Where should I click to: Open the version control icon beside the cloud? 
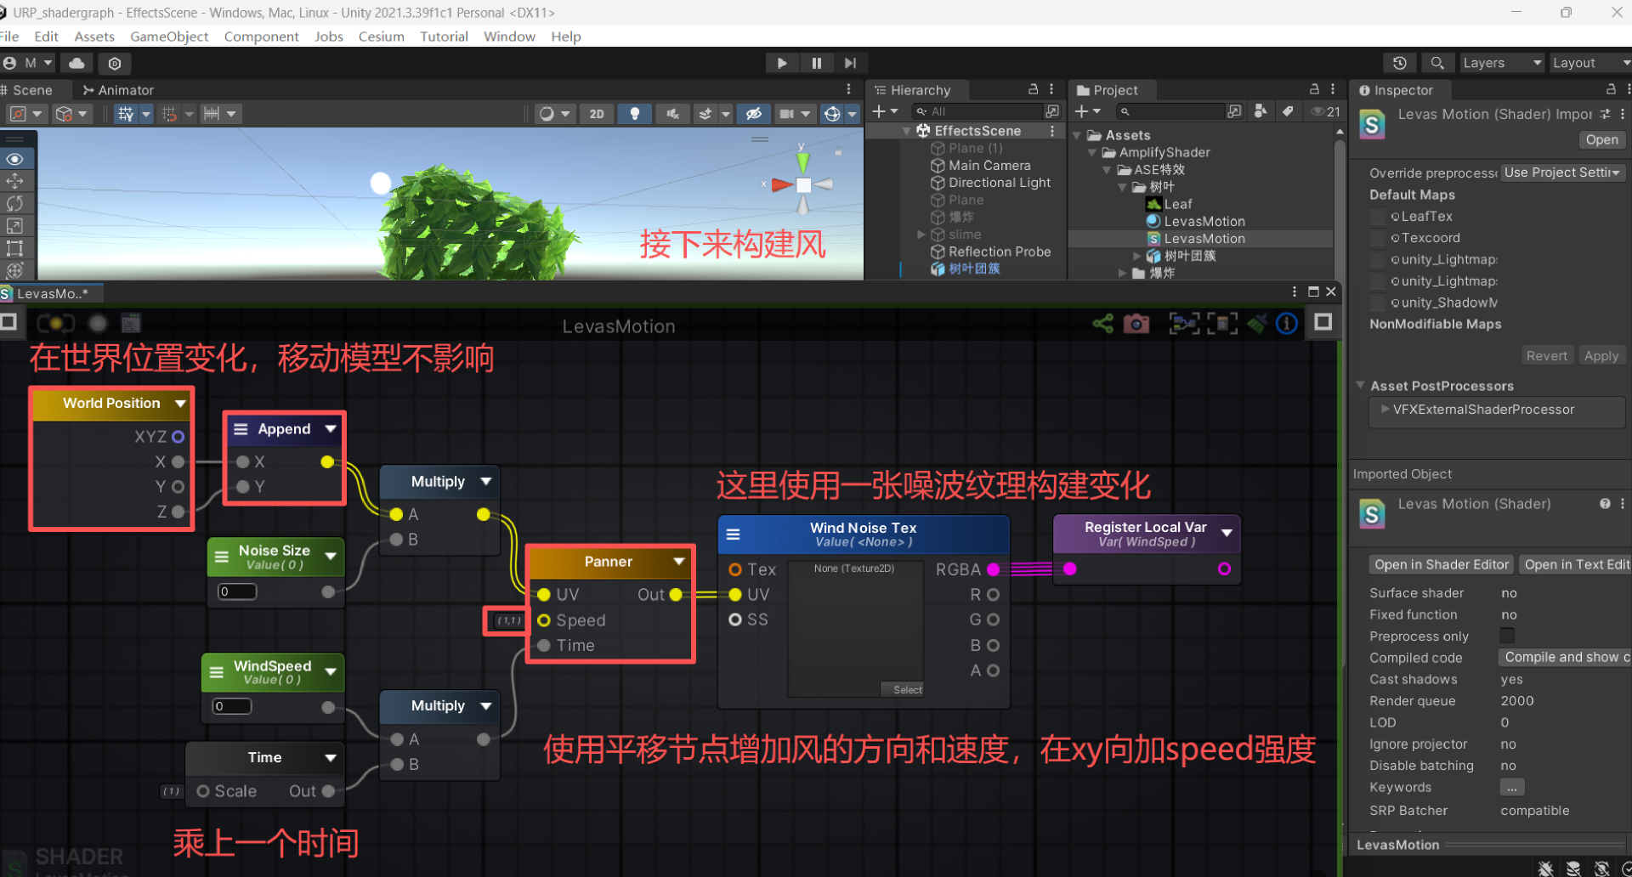115,63
